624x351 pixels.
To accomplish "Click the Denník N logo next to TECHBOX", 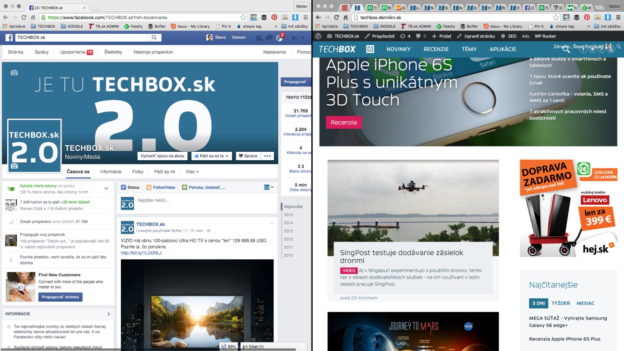I will click(370, 49).
